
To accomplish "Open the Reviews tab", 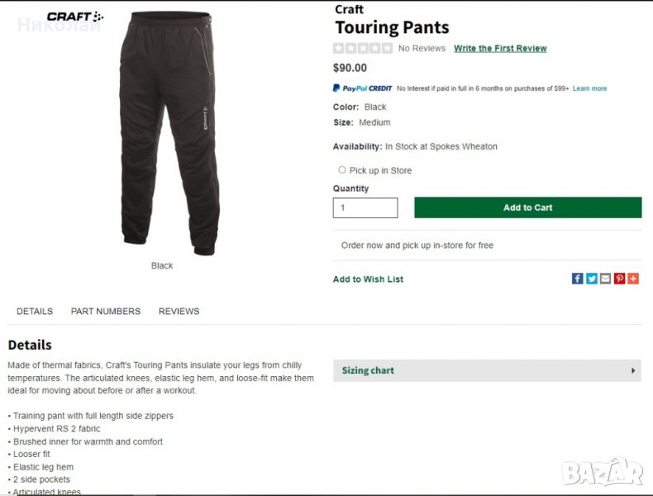I will pyautogui.click(x=179, y=312).
